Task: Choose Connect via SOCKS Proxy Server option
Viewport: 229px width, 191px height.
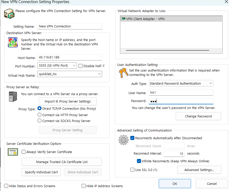Action: click(39, 121)
